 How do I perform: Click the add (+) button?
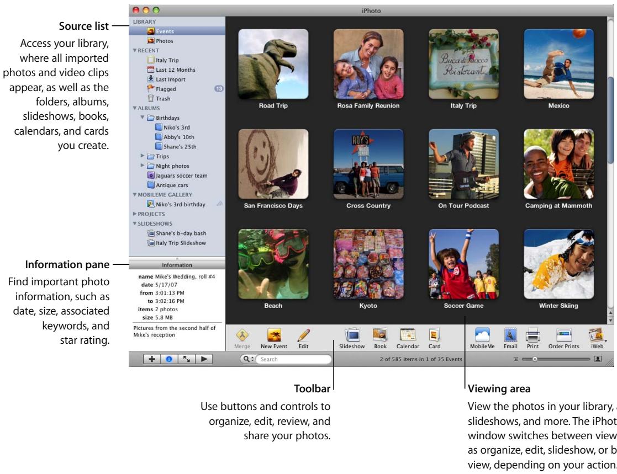pos(152,359)
